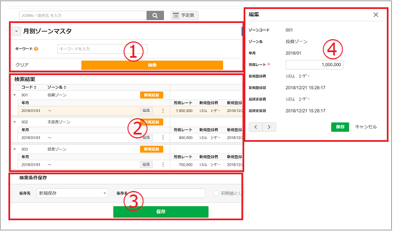
Task: Click the 1,000,000 rate cell in results
Action: [x=184, y=110]
